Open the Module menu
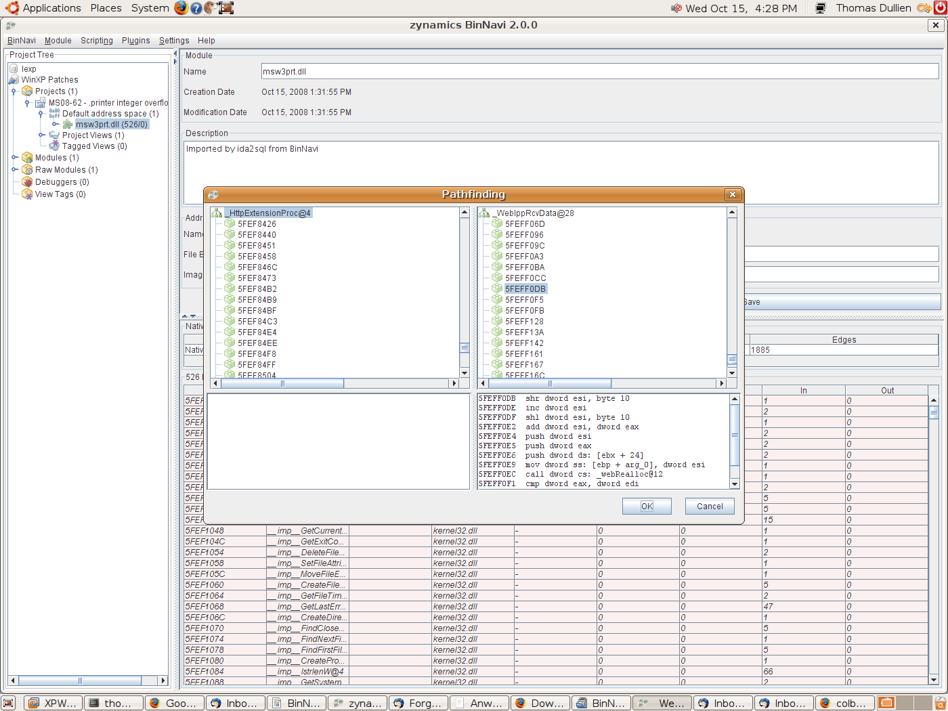This screenshot has width=948, height=711. (58, 41)
